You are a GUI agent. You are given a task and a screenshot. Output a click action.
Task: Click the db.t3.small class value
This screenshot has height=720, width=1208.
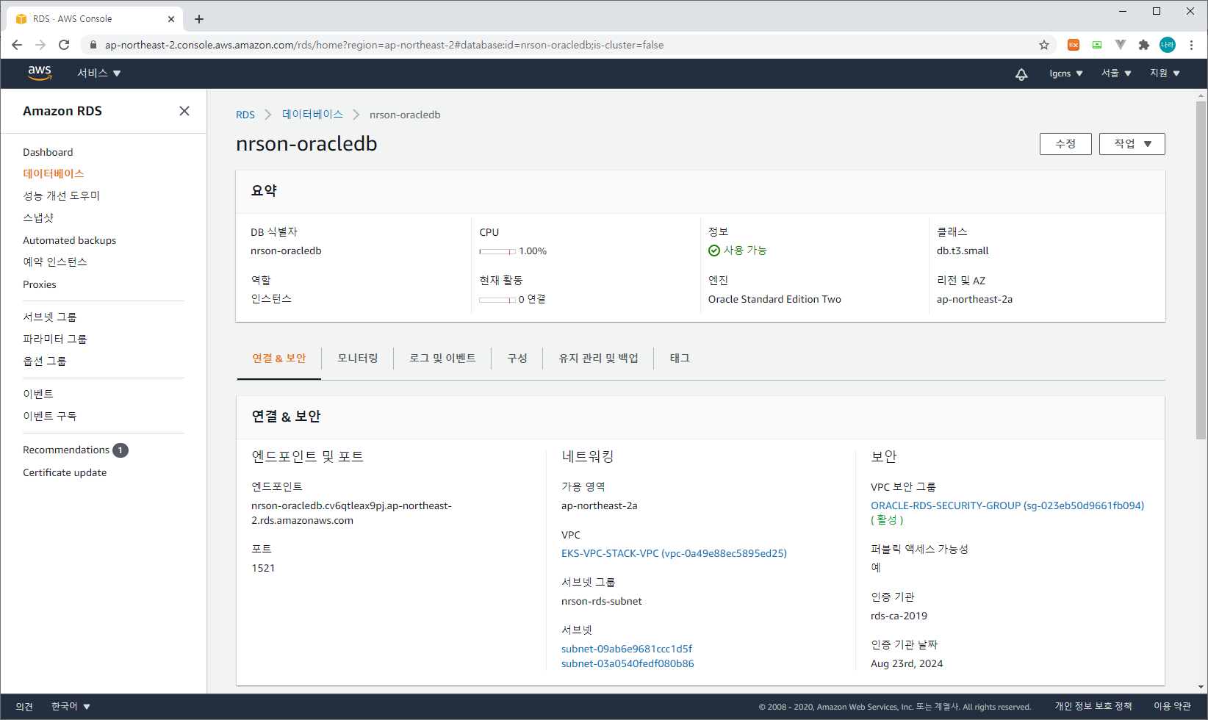[963, 251]
